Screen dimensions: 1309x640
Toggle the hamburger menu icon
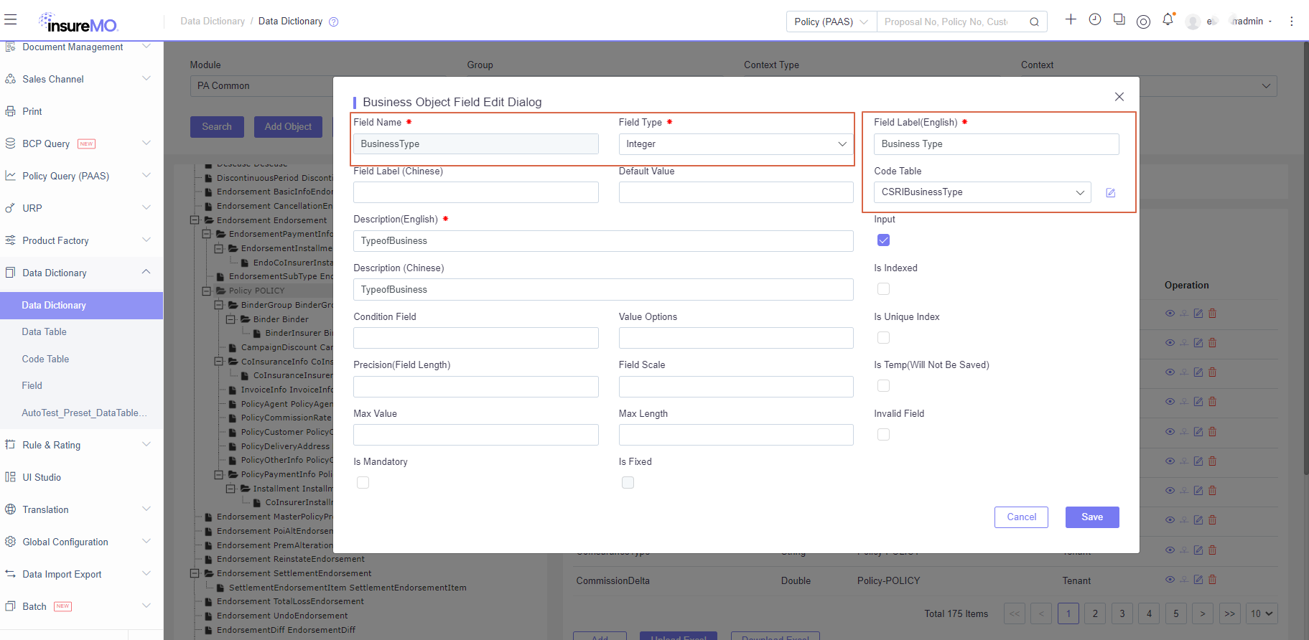point(10,19)
